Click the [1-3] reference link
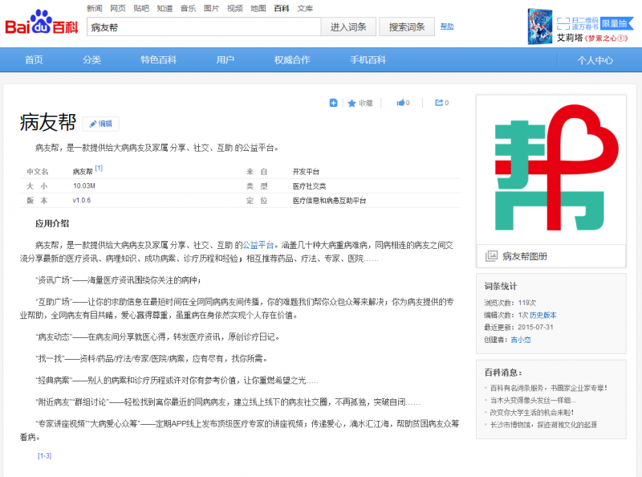Screen dimensions: 642x477 click(x=45, y=455)
